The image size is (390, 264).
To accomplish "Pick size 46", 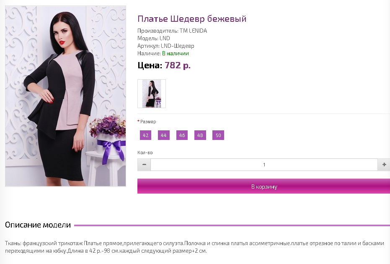I will pyautogui.click(x=182, y=135).
